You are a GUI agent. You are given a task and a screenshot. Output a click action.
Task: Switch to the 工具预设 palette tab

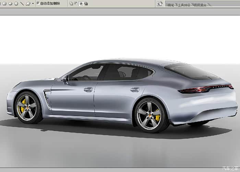coord(184,5)
